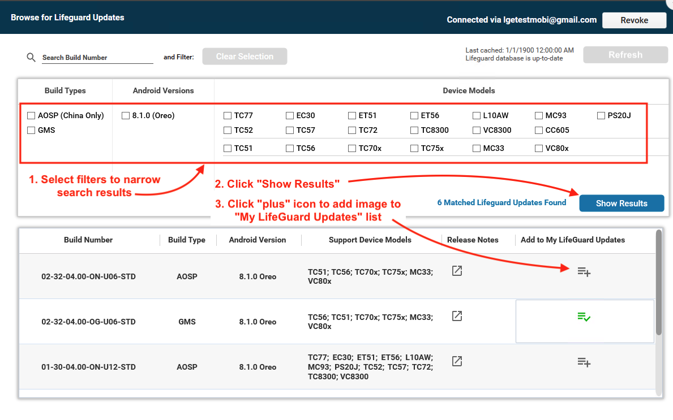This screenshot has height=420, width=673.
Task: Focus the Search Build Number field
Action: tap(97, 58)
